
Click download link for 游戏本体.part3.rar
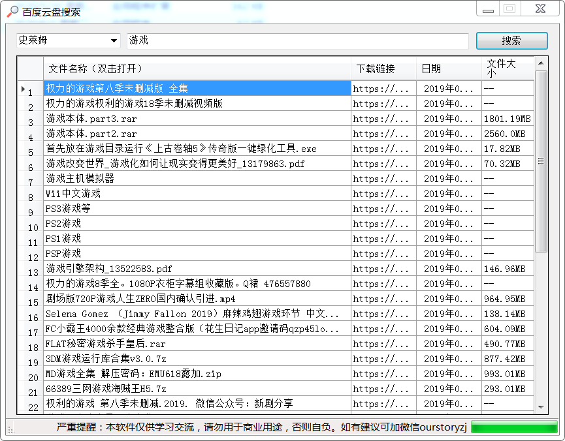tap(384, 119)
